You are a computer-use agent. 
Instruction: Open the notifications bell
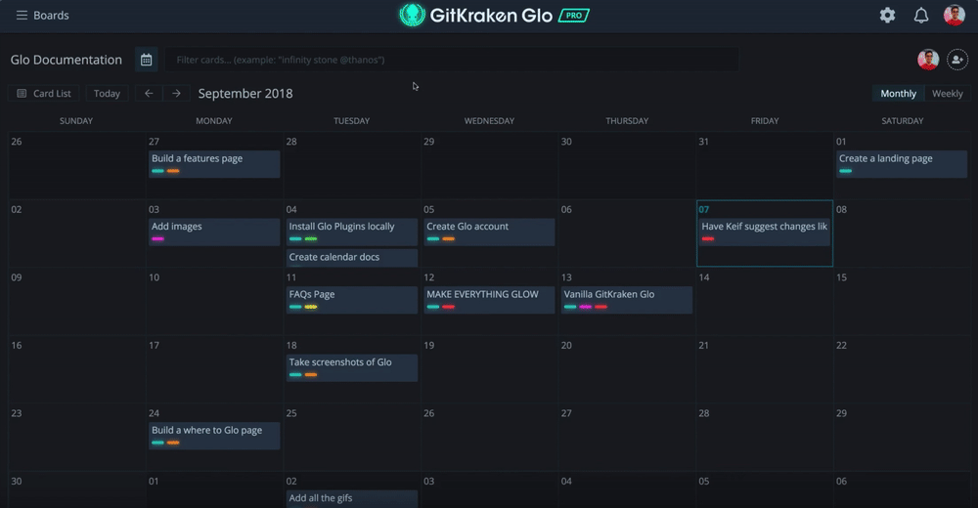(x=920, y=16)
